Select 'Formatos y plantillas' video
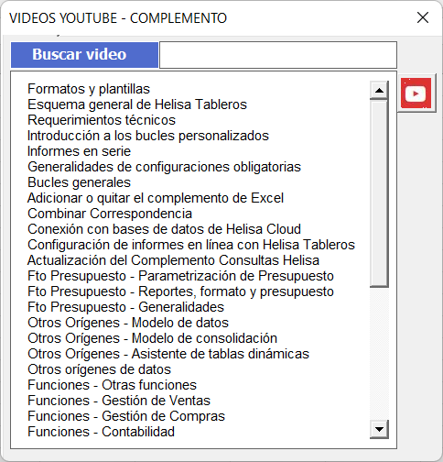The height and width of the screenshot is (462, 443). (89, 89)
